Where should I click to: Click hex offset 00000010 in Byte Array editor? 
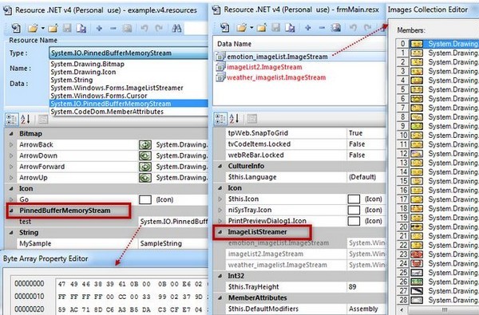pos(30,297)
